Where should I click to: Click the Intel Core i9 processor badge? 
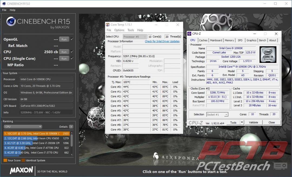[x=268, y=54]
